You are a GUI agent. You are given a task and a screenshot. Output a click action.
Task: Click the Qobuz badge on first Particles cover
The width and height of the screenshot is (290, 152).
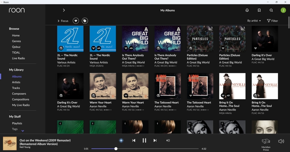tap(190, 48)
